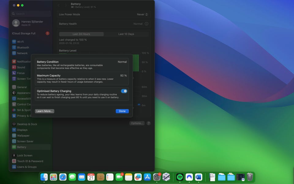This screenshot has height=184, width=294.
Task: Click the help question mark button
Action: click(149, 123)
